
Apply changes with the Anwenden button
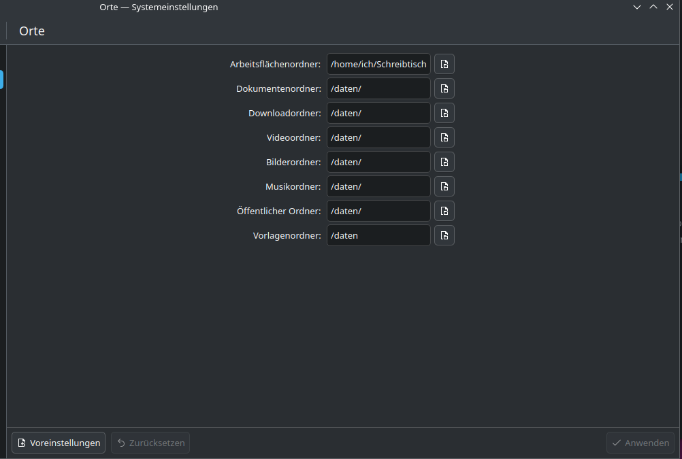coord(640,443)
